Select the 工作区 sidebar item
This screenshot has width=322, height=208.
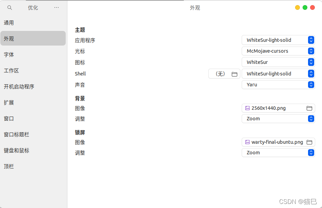click(33, 71)
